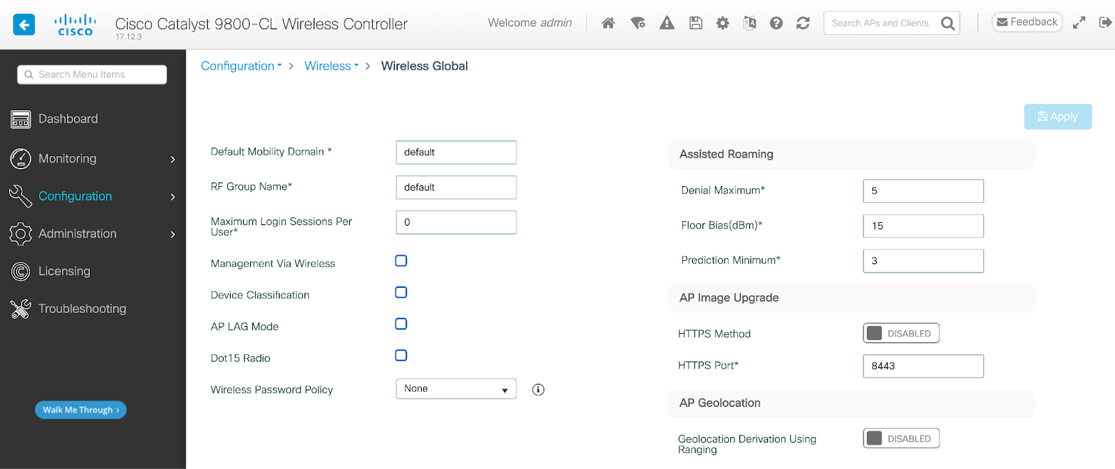1115x469 pixels.
Task: Expand Monitoring menu chevron
Action: coord(173,160)
